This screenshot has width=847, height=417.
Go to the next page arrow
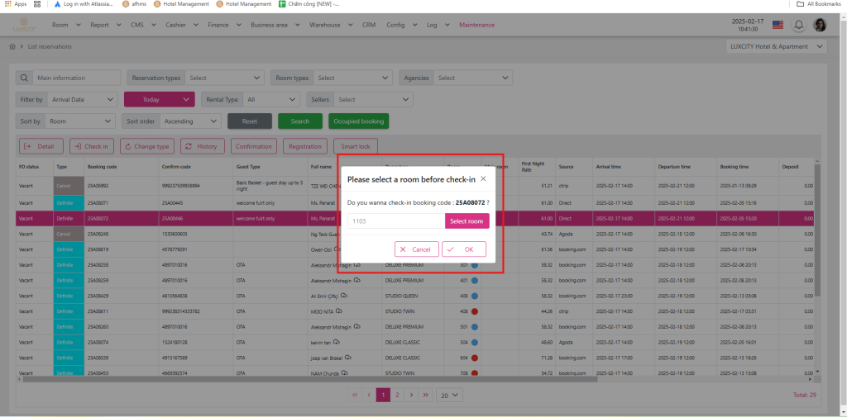412,396
